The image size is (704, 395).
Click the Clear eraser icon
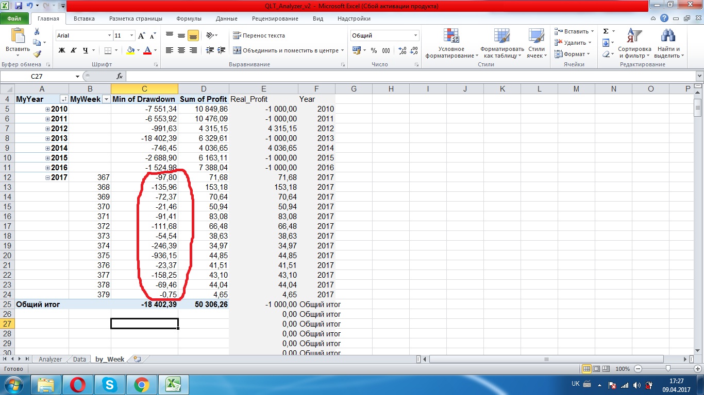(606, 54)
